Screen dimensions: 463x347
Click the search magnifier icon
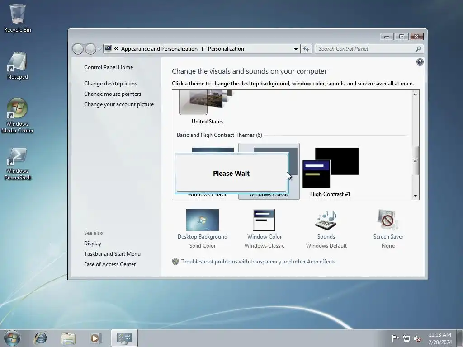click(418, 49)
